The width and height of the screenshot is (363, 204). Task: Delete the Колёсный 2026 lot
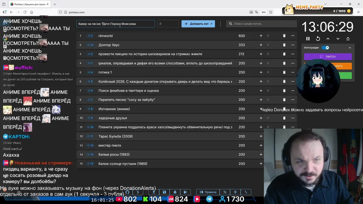pos(284,81)
